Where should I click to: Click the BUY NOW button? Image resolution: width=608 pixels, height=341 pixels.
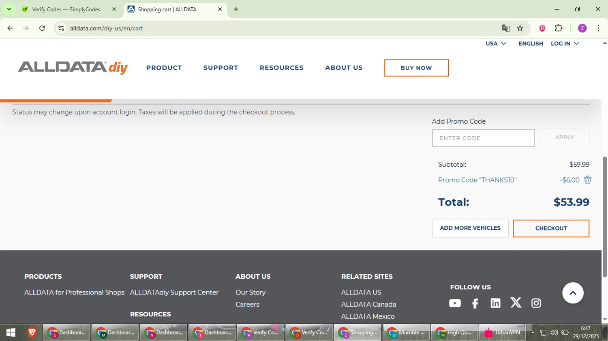416,68
